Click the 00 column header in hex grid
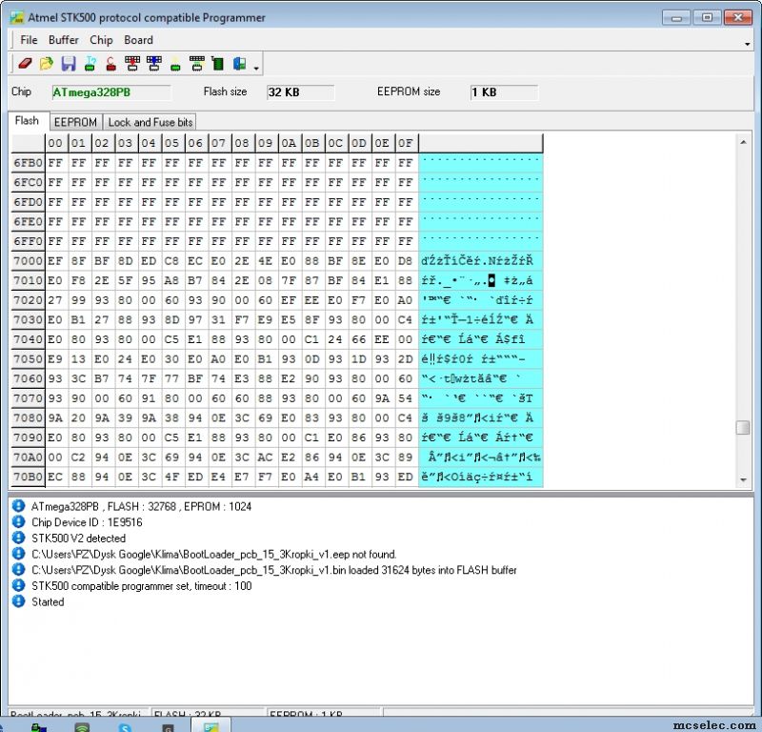The image size is (762, 732). pyautogui.click(x=55, y=143)
